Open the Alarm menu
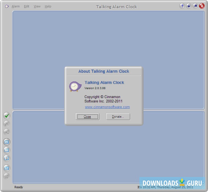Viewport: 208px width, 192px height. click(16, 6)
